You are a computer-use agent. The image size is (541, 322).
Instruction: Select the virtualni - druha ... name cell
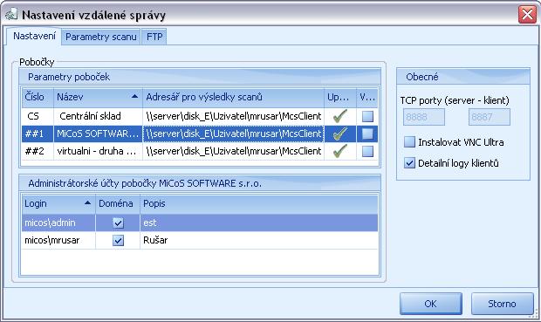tap(98, 151)
